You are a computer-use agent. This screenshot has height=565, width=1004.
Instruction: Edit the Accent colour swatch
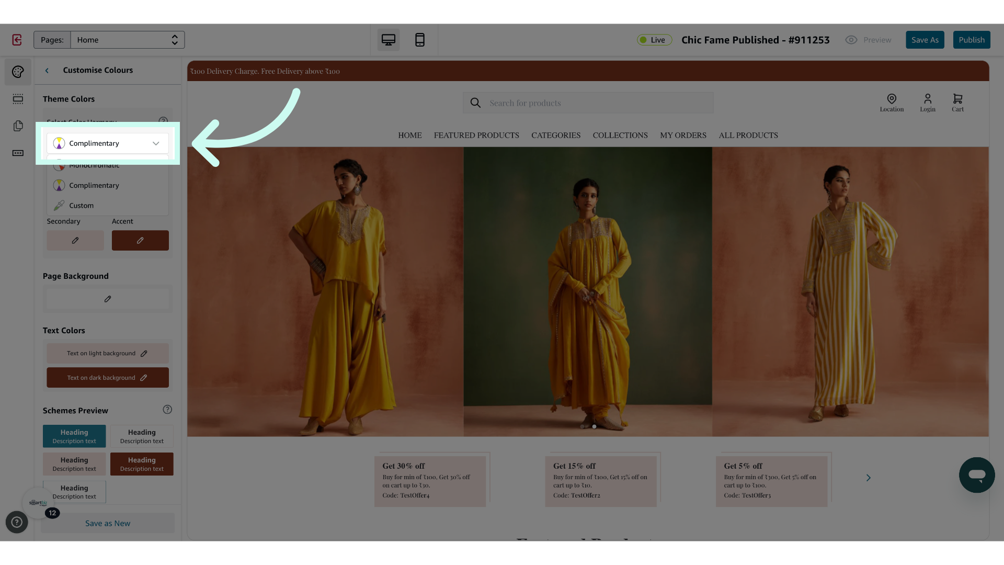pyautogui.click(x=140, y=240)
